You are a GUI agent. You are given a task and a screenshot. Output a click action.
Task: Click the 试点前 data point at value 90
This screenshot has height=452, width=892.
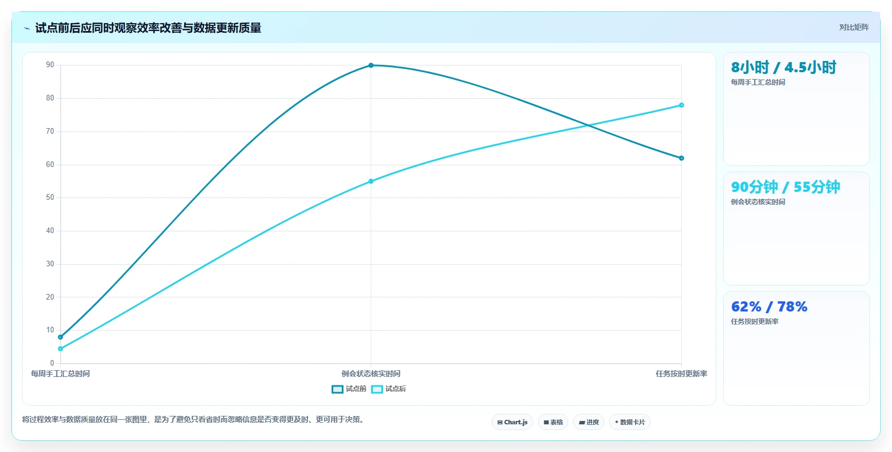[371, 65]
